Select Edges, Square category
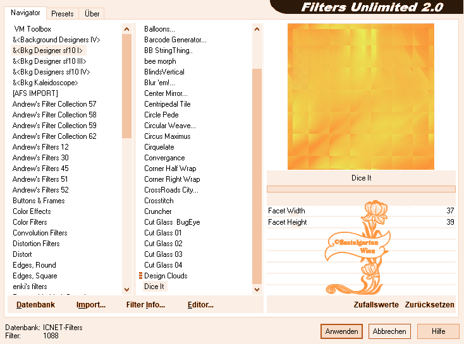This screenshot has height=344, width=464. pyautogui.click(x=35, y=276)
